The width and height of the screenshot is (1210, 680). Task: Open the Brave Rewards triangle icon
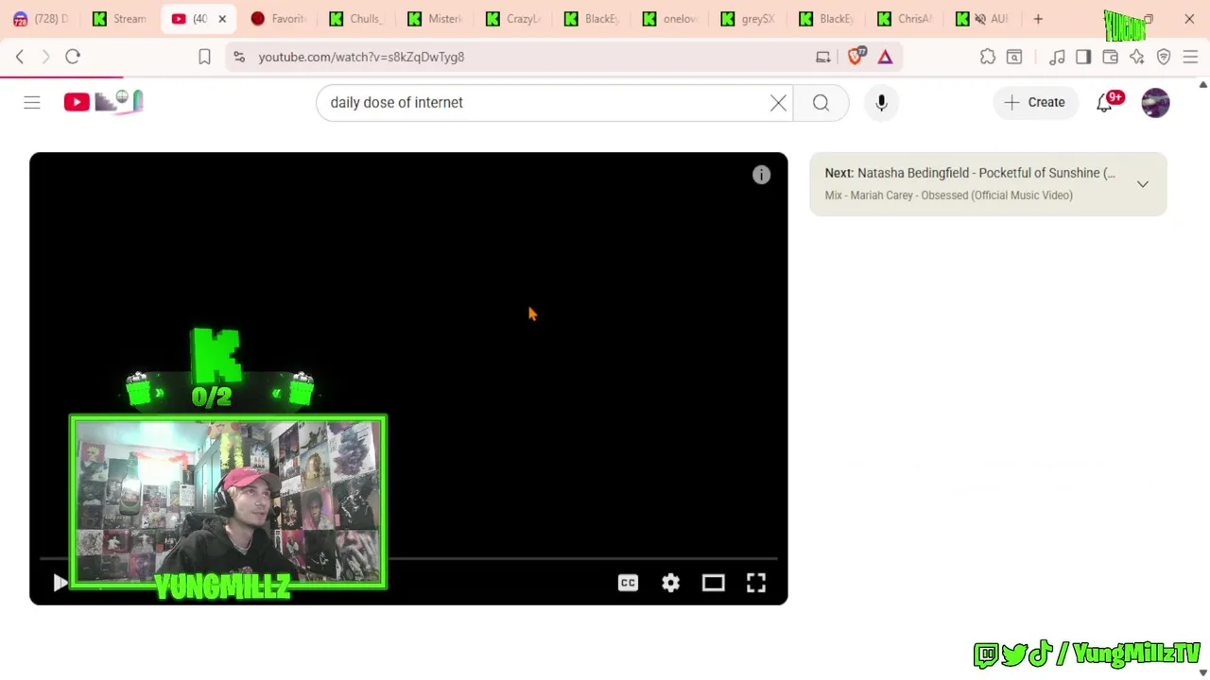(x=885, y=57)
